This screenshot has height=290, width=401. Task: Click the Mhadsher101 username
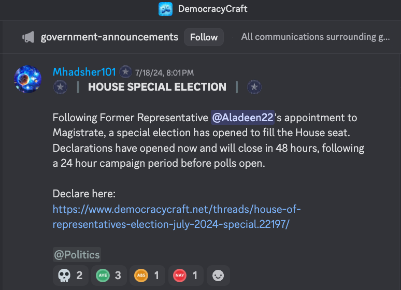tap(84, 72)
